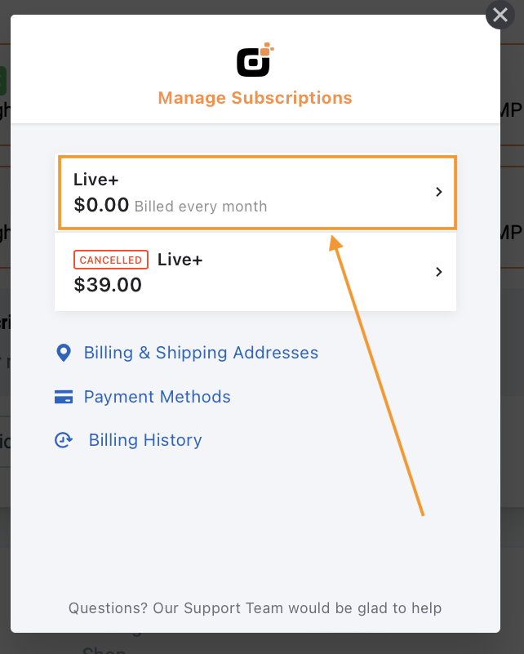524x654 pixels.
Task: Expand the cancelled Live+ subscription chevron
Action: pos(438,272)
